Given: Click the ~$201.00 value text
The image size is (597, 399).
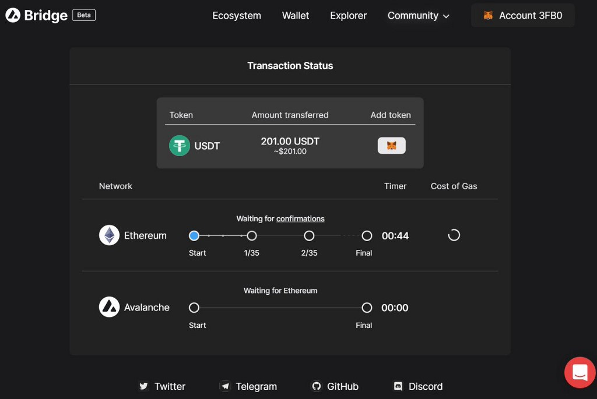Looking at the screenshot, I should [x=290, y=151].
